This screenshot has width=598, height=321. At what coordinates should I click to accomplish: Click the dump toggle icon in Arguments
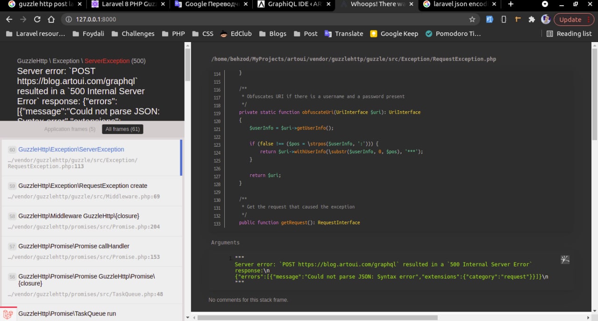[565, 260]
